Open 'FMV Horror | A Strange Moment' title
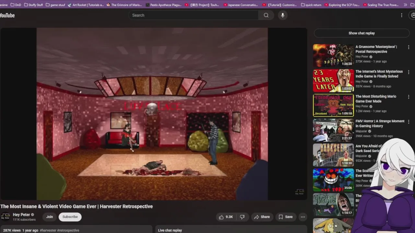This screenshot has width=415, height=233. [380, 124]
